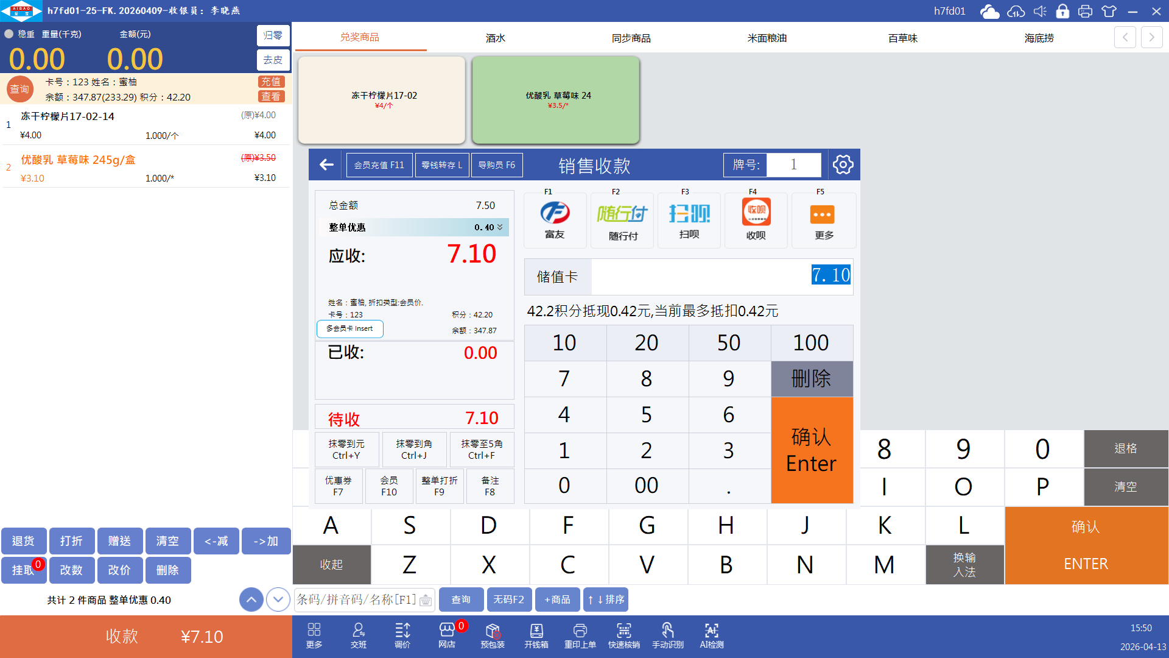Collapse list with the up chevron button
The height and width of the screenshot is (658, 1169).
click(x=251, y=600)
